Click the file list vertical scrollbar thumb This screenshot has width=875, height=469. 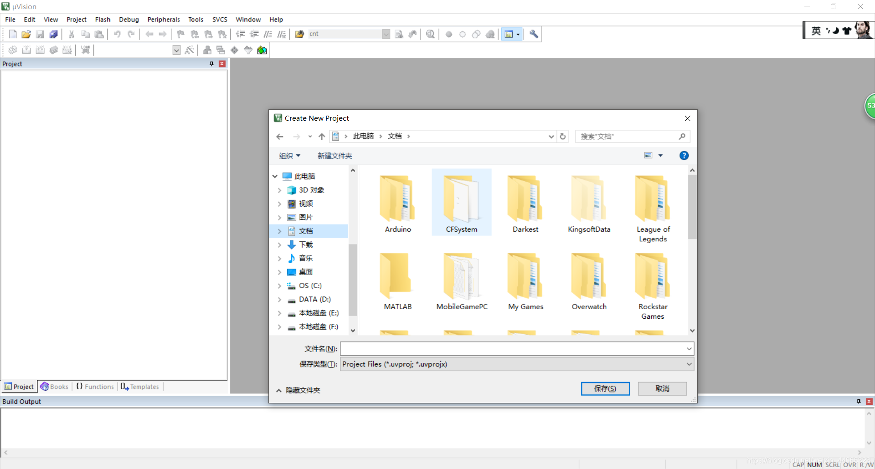pyautogui.click(x=692, y=207)
